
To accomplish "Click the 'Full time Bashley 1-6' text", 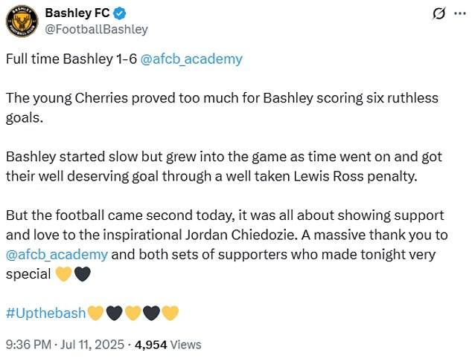I will click(x=71, y=59).
